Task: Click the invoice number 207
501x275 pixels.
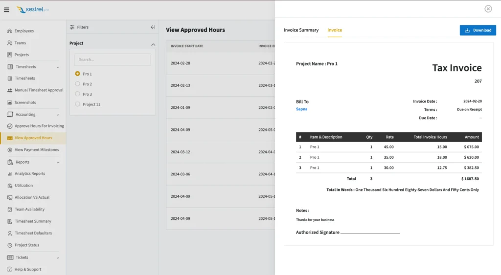Action: coord(478,82)
